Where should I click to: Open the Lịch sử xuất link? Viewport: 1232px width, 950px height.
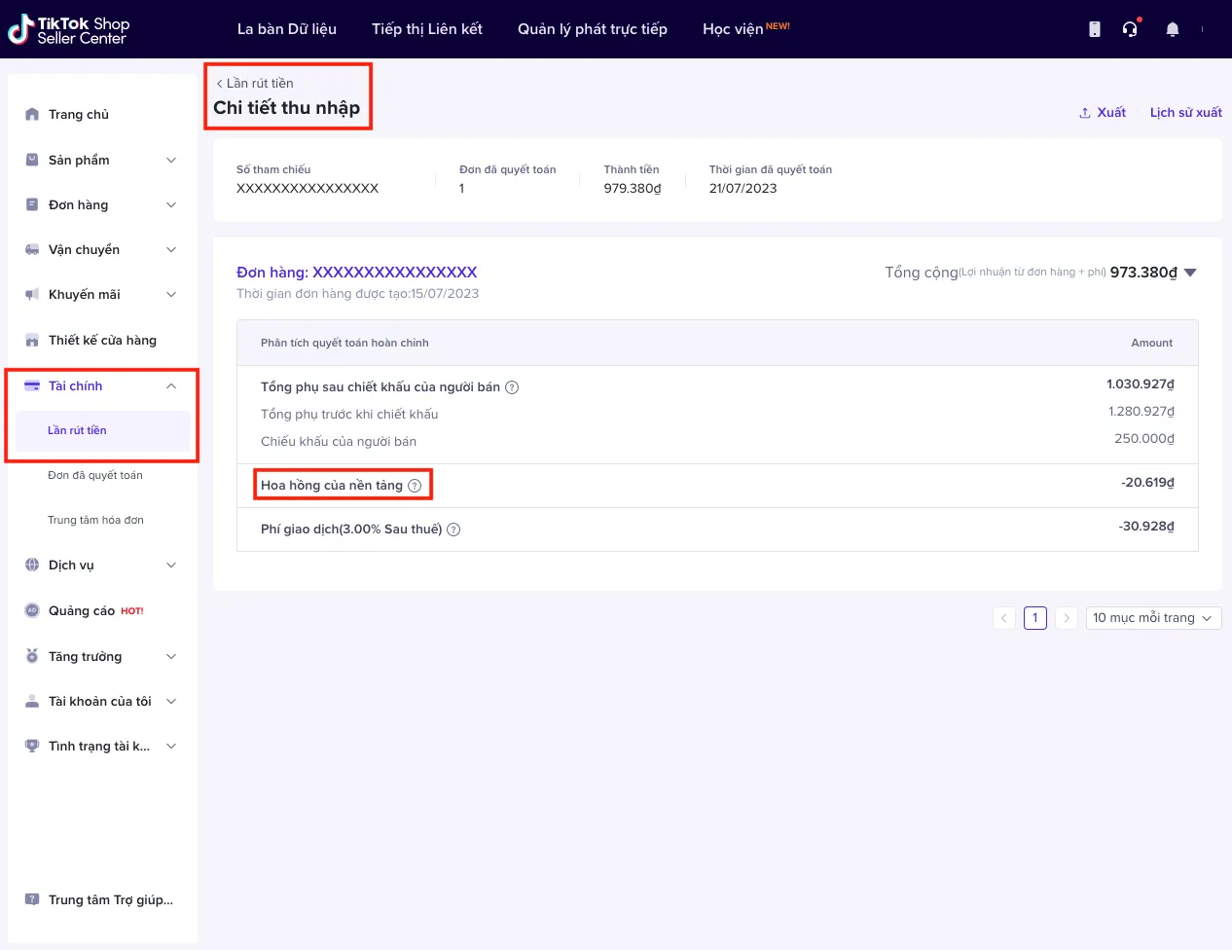click(x=1185, y=113)
